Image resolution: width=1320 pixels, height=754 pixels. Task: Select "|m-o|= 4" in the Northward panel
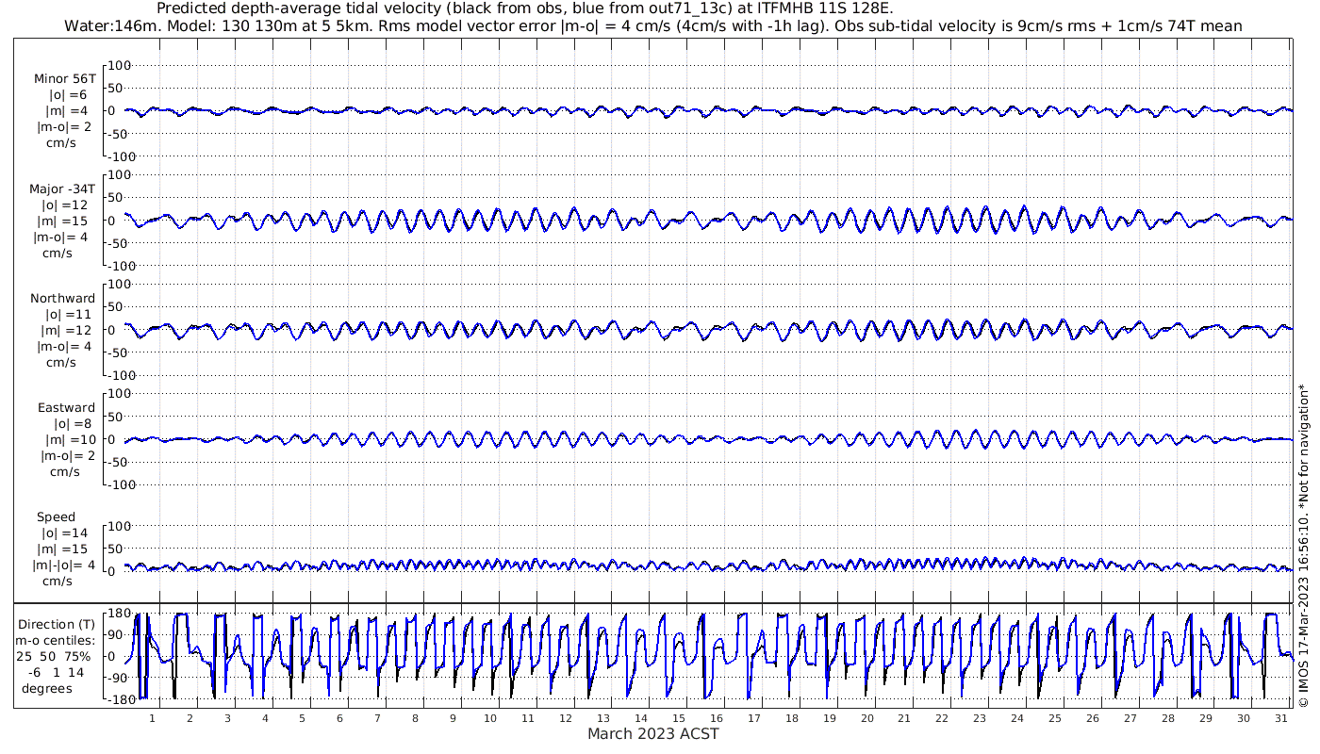[x=64, y=346]
